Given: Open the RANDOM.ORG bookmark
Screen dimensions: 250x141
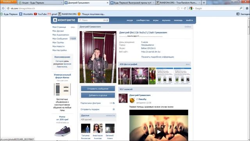Looking at the screenshot, I should click(67, 14).
